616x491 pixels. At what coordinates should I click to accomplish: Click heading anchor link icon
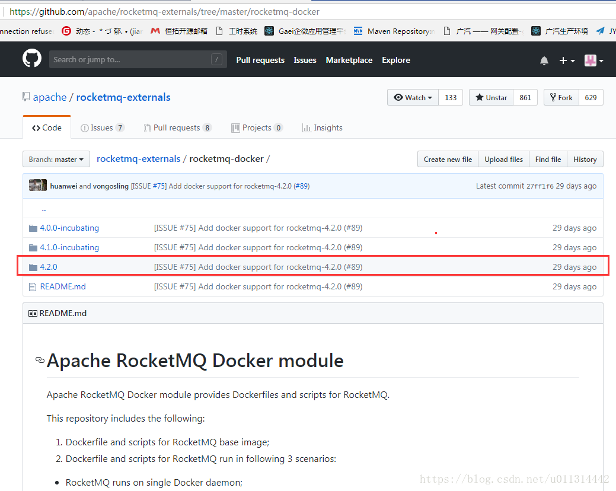(40, 360)
